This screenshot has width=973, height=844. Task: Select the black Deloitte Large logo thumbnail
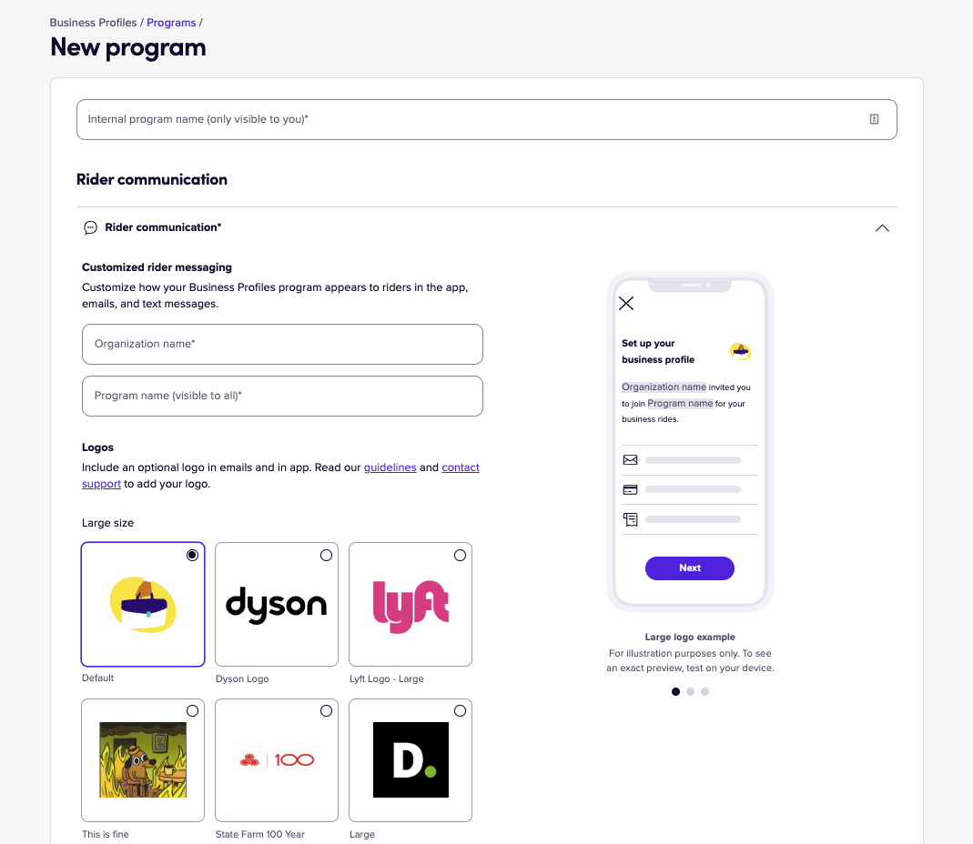(x=410, y=760)
